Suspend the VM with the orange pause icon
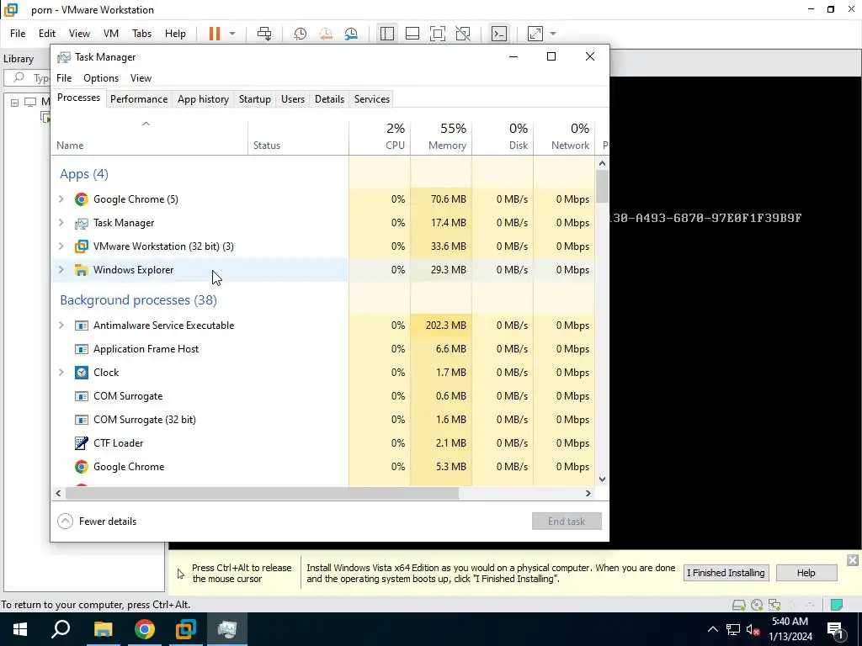The image size is (862, 646). pyautogui.click(x=215, y=34)
